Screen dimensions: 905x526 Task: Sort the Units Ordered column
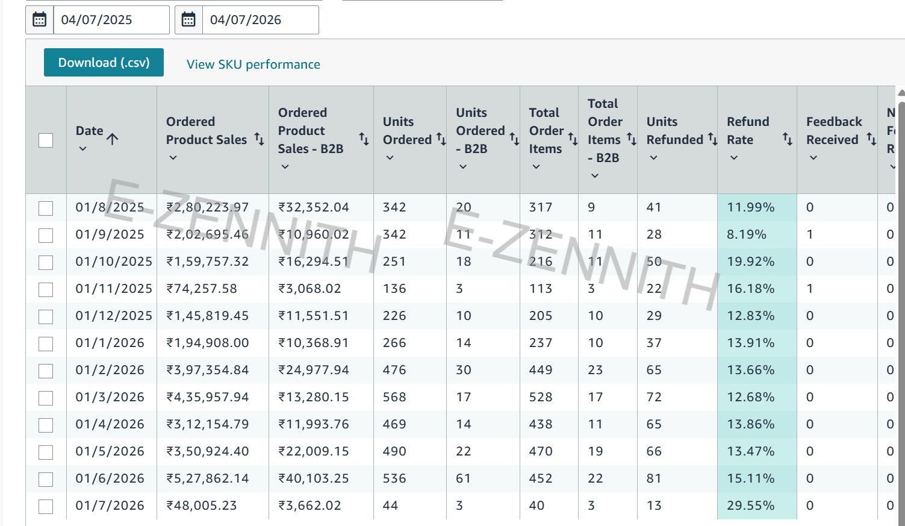point(441,139)
